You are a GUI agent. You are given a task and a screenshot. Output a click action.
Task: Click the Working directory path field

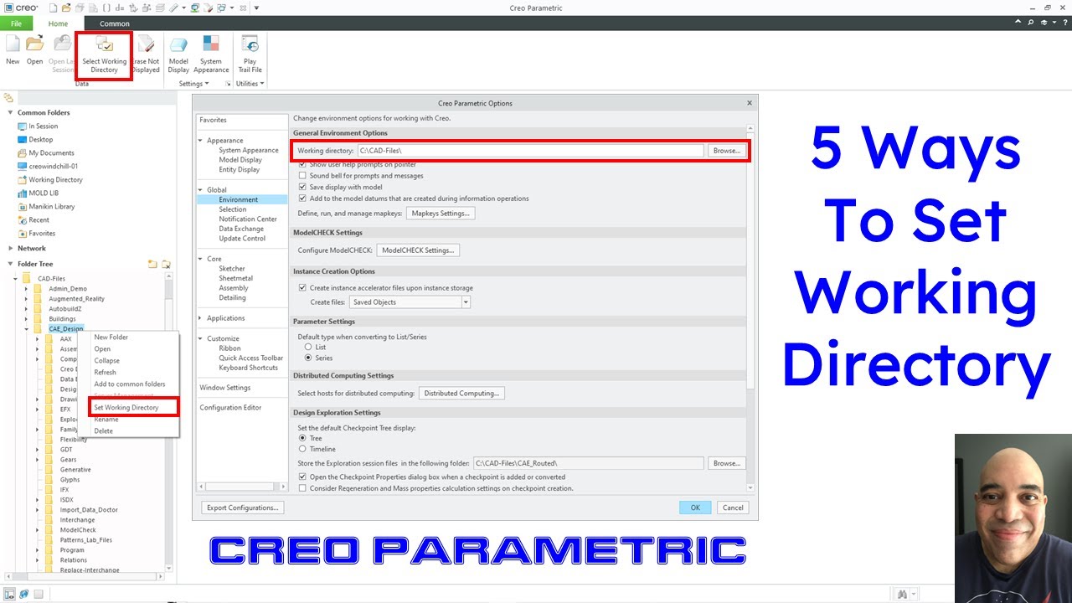point(530,151)
